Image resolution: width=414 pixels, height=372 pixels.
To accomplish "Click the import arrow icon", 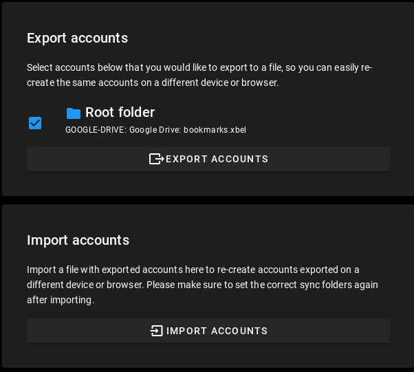I will point(157,331).
